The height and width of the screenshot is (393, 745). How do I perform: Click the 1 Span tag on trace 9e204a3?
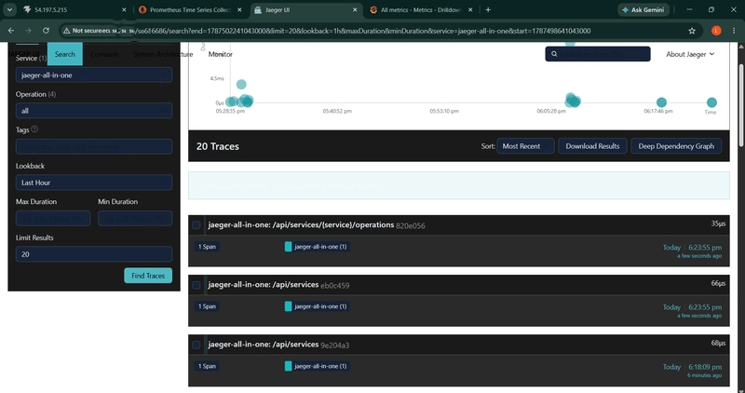[207, 366]
